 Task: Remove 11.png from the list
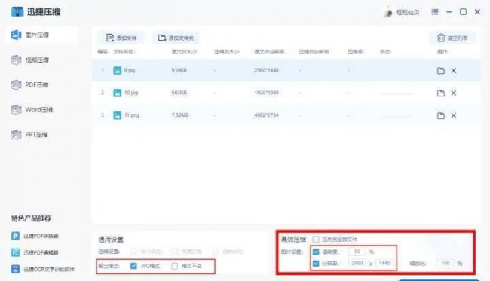point(454,115)
